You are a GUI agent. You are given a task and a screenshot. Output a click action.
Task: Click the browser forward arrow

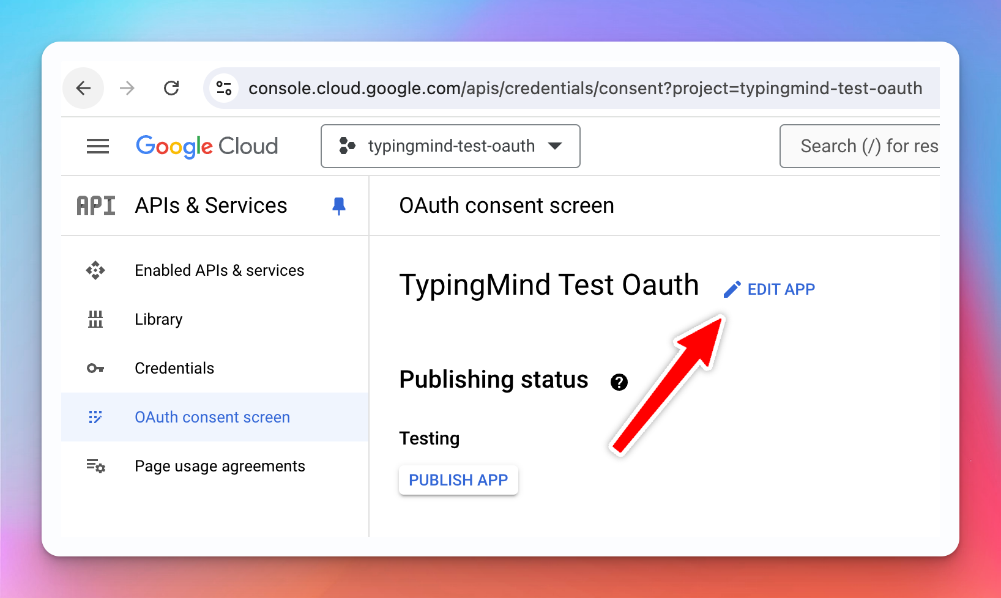tap(127, 88)
